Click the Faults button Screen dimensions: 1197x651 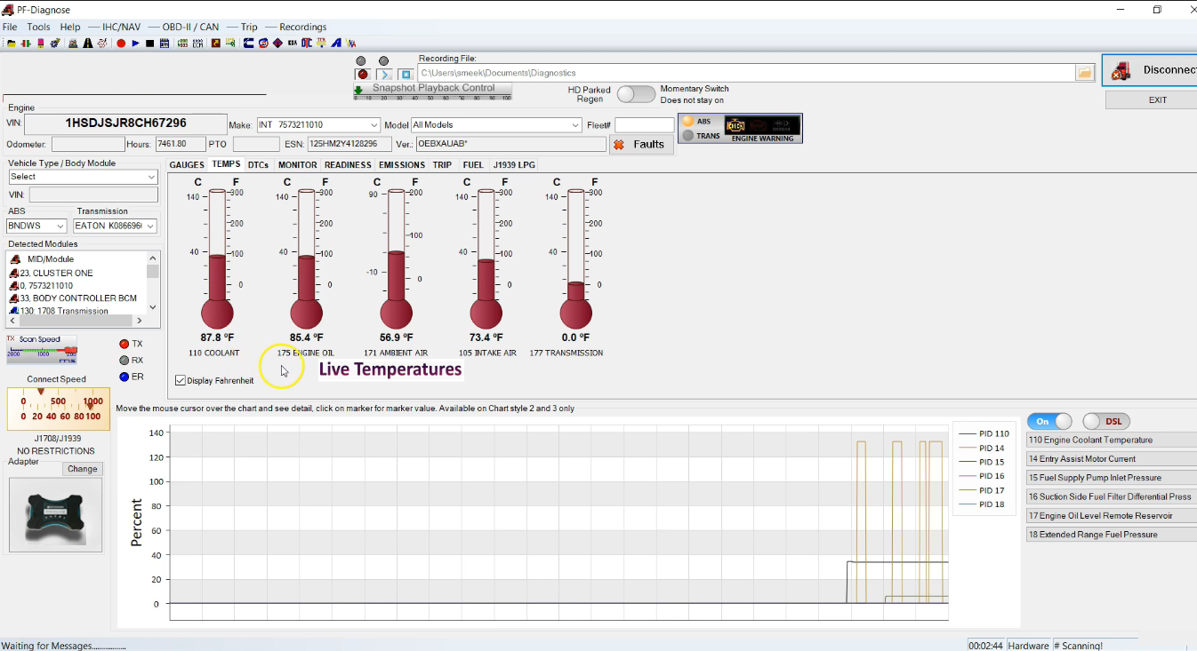click(640, 144)
